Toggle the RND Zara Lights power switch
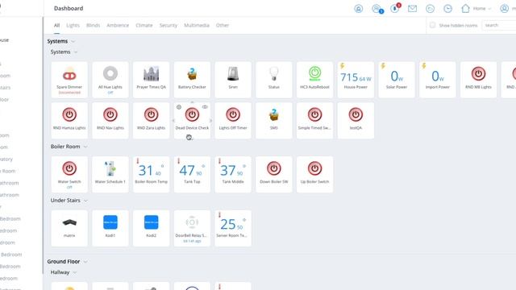The image size is (516, 290). click(x=151, y=114)
